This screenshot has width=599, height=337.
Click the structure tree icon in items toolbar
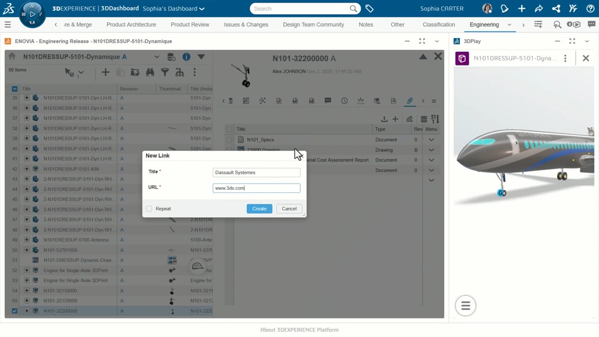click(180, 72)
